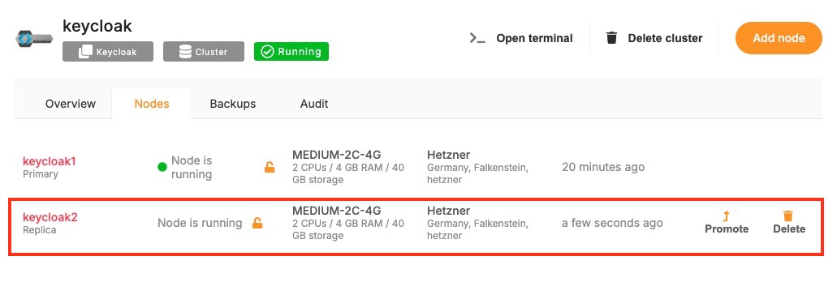The image size is (837, 299).
Task: Click the terminal prompt icon
Action: [x=477, y=38]
